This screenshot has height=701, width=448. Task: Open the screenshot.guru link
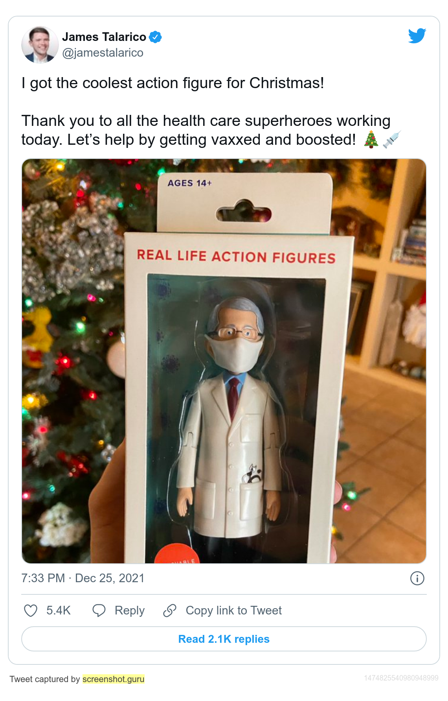(114, 679)
